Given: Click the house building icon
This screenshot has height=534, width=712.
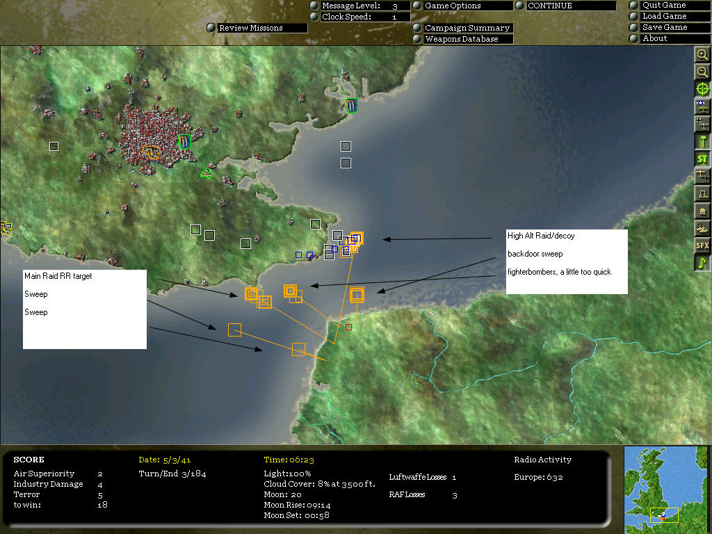Looking at the screenshot, I should [702, 211].
